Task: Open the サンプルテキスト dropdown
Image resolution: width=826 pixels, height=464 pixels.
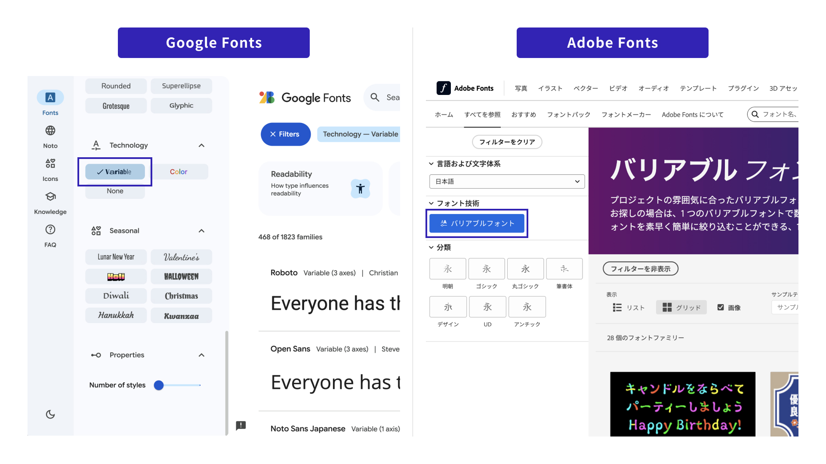Action: pyautogui.click(x=785, y=307)
